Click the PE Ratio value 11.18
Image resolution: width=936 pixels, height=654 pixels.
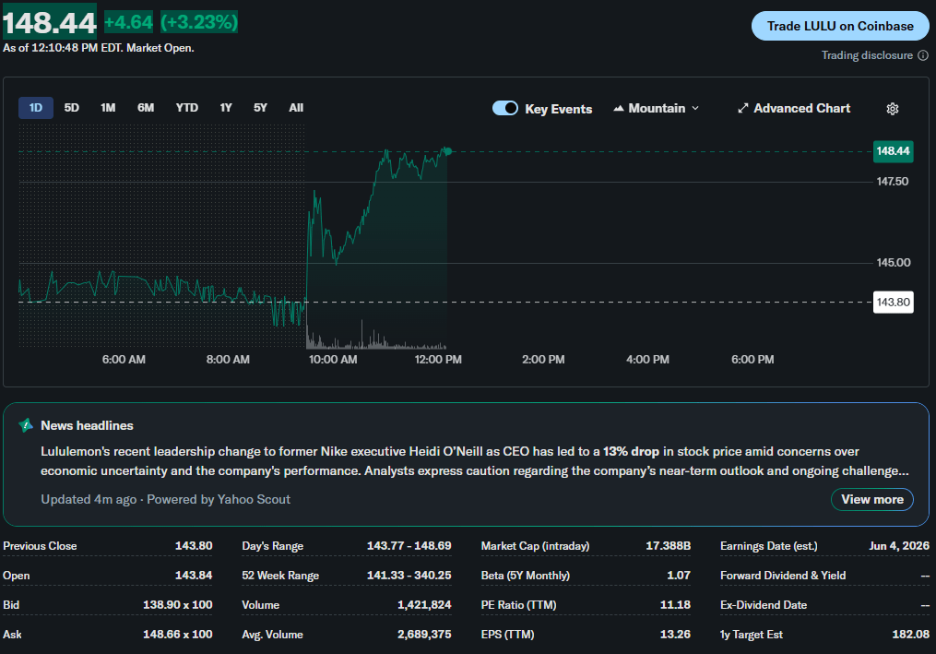tap(675, 604)
